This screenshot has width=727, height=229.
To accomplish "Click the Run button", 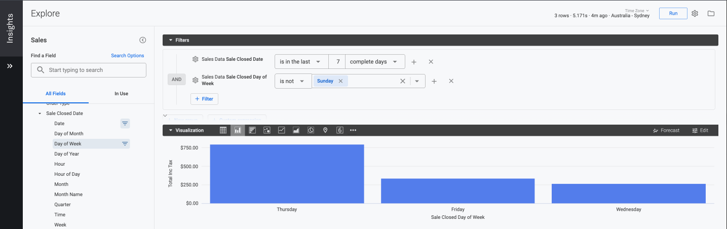I will coord(673,13).
